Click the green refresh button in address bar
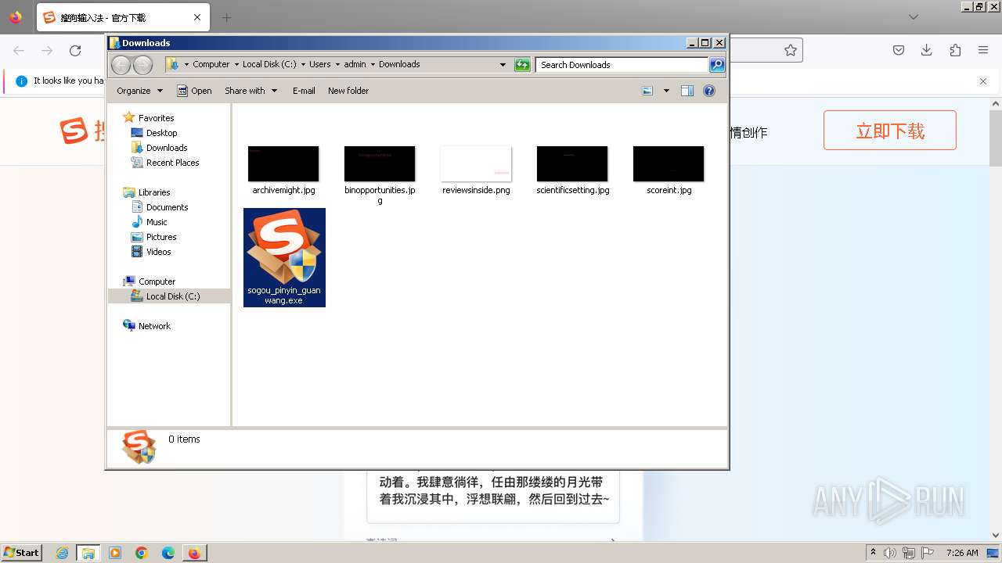The width and height of the screenshot is (1002, 563). point(522,65)
